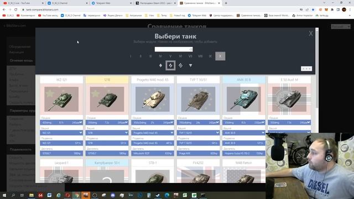Add the Progetto M40 mod. 65 tank image
Screen dimensions: 354x199
click(x=153, y=99)
